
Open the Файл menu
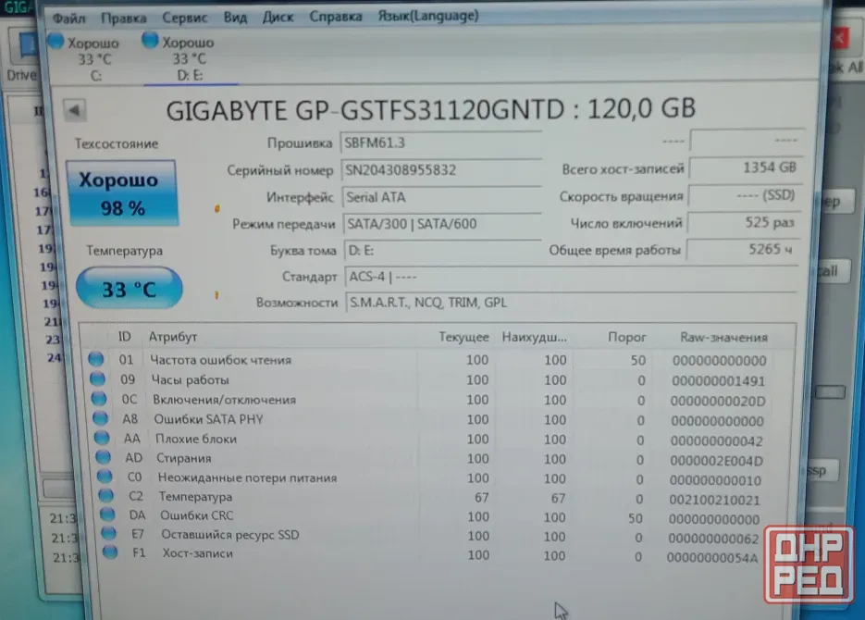tap(69, 19)
